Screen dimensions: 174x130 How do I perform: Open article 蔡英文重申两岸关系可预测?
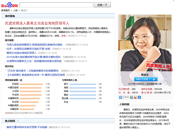(27, 127)
